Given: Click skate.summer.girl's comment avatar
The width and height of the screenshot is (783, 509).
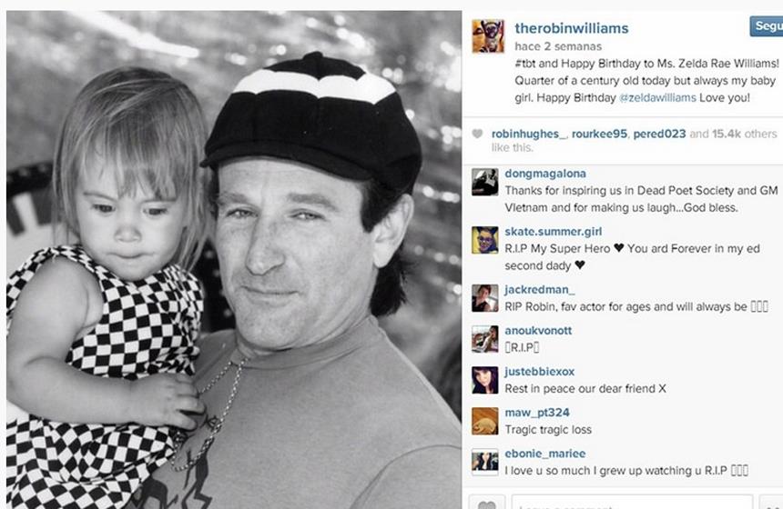Looking at the screenshot, I should (x=485, y=240).
